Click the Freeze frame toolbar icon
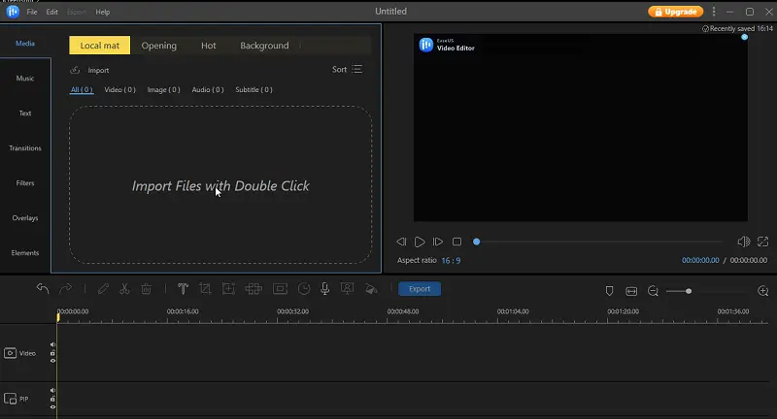 [280, 288]
